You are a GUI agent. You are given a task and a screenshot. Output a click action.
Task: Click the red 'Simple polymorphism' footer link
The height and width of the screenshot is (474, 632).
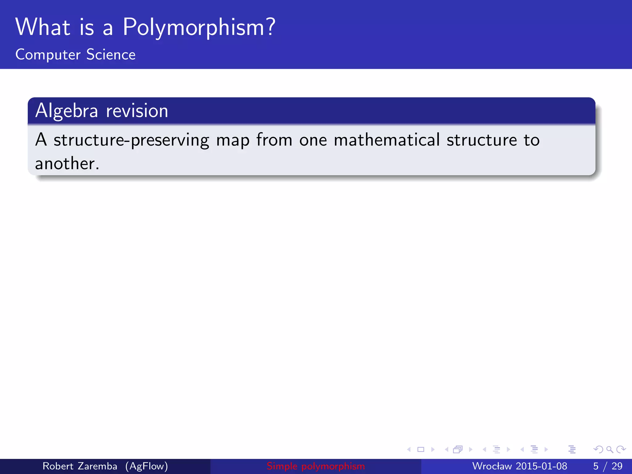pos(316,466)
